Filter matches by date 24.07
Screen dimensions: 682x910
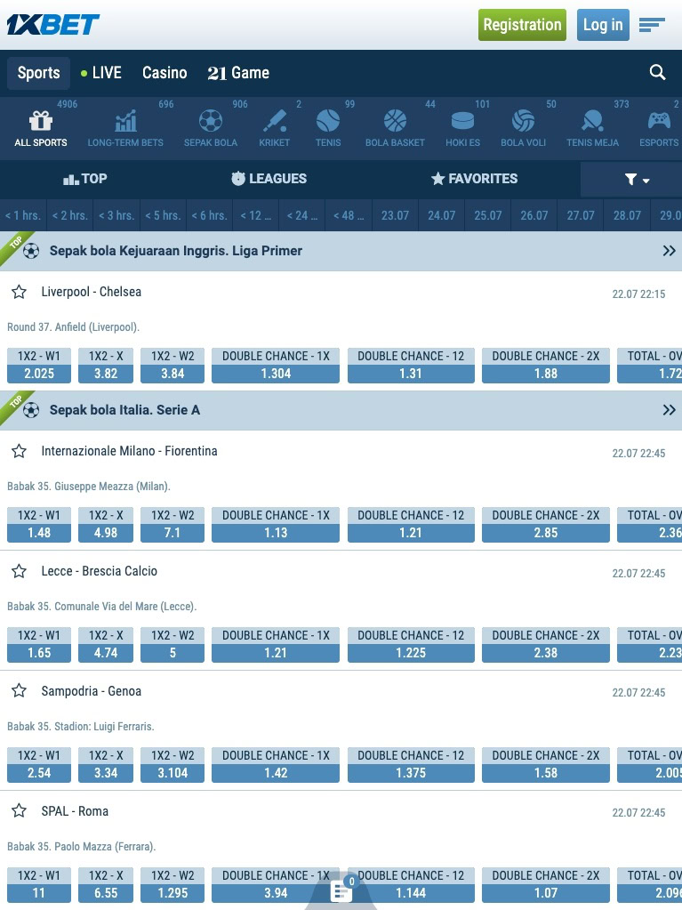[441, 215]
